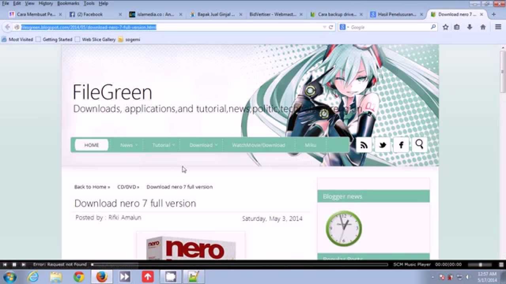Click the search bar magnifier icon

(433, 27)
